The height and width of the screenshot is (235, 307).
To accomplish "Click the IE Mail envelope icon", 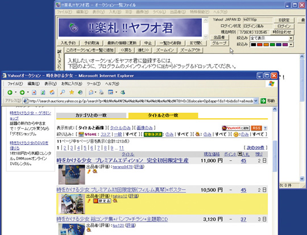I will tap(91, 93).
